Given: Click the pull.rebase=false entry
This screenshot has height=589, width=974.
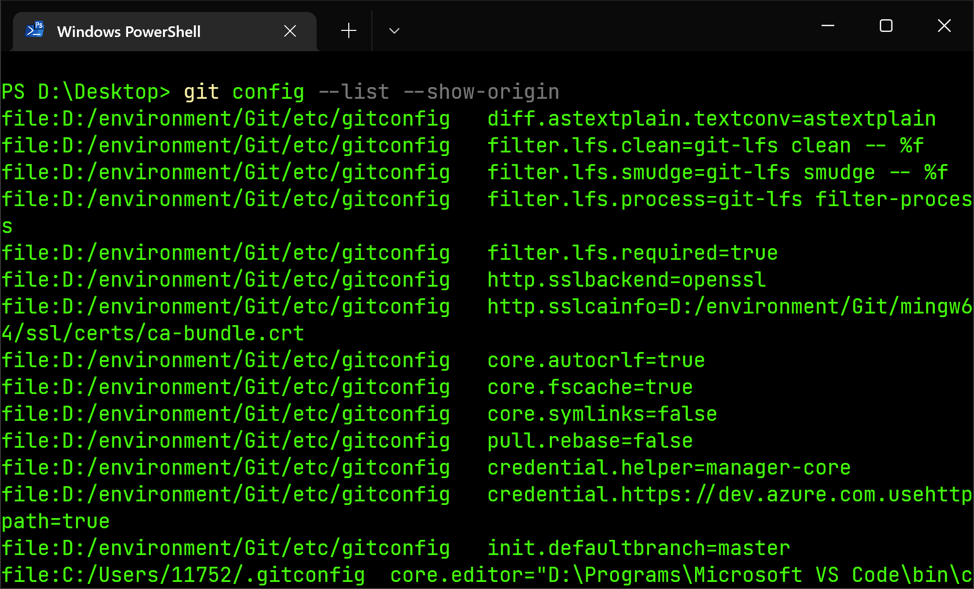Looking at the screenshot, I should tap(590, 441).
